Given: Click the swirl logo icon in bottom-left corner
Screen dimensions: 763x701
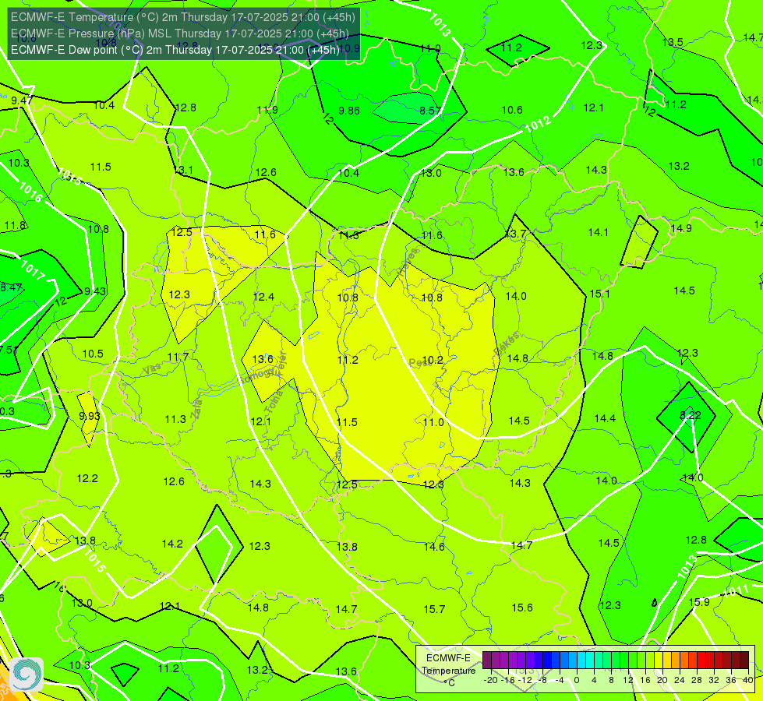Looking at the screenshot, I should [x=26, y=675].
